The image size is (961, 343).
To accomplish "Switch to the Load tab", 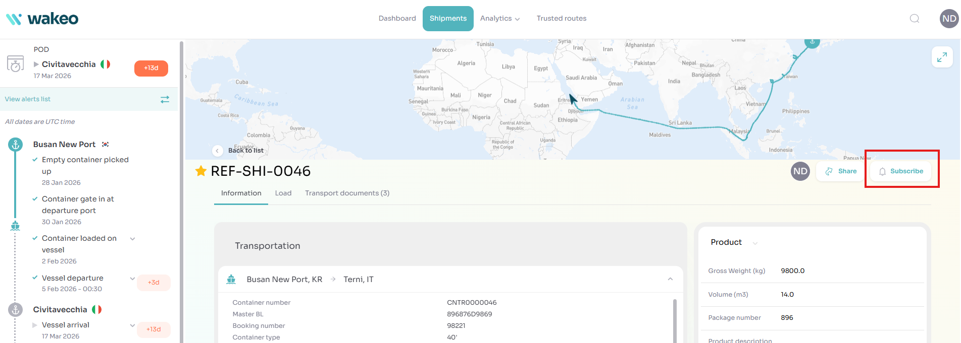I will 283,193.
